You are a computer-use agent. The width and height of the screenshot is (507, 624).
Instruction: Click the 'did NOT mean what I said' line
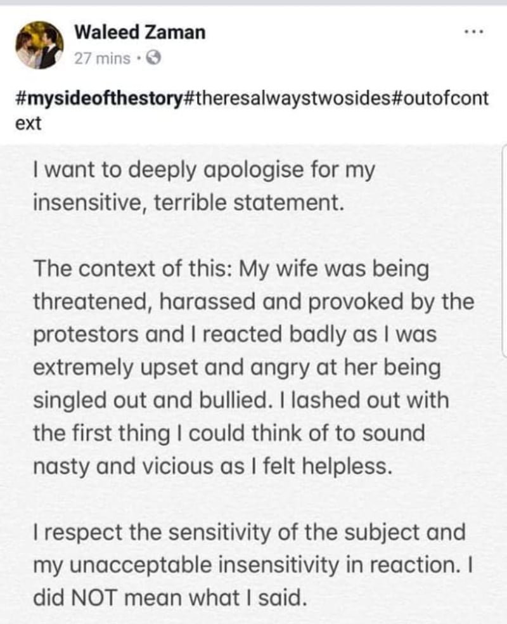(x=170, y=597)
